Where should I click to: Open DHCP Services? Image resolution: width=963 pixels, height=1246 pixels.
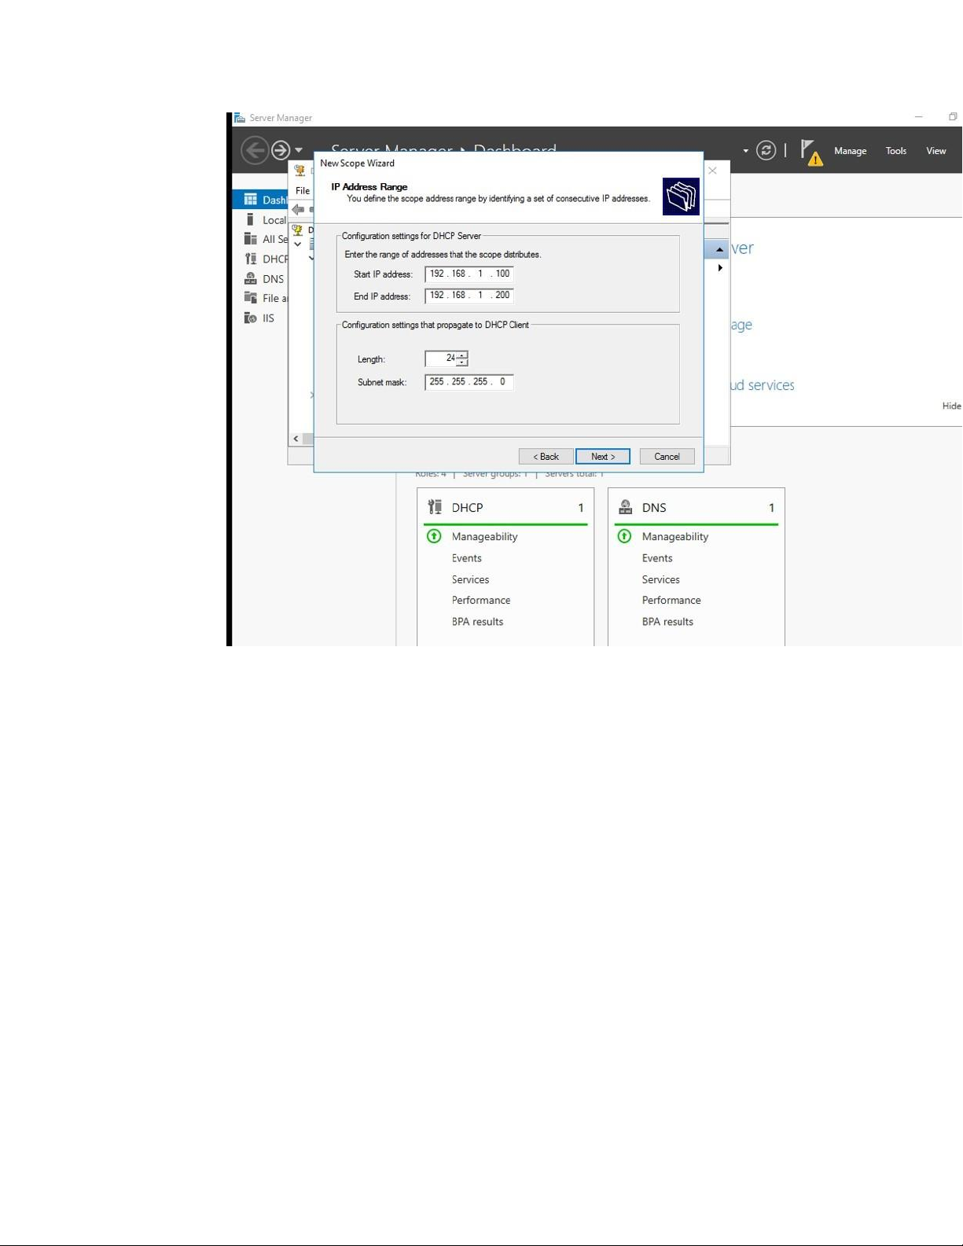(470, 579)
